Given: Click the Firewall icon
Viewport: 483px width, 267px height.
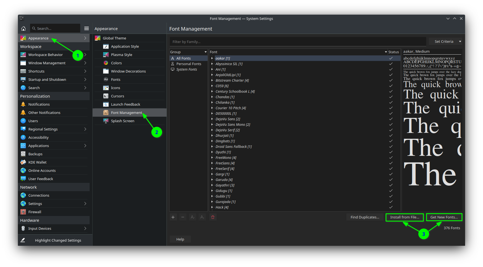Looking at the screenshot, I should coord(23,212).
